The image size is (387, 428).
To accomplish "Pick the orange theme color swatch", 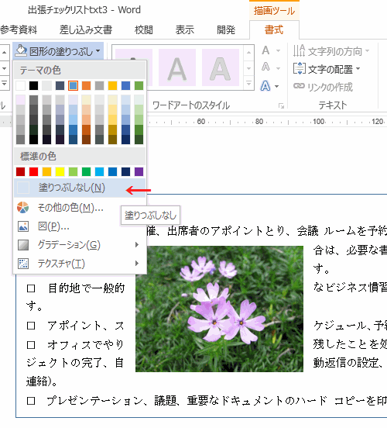I will [x=86, y=86].
